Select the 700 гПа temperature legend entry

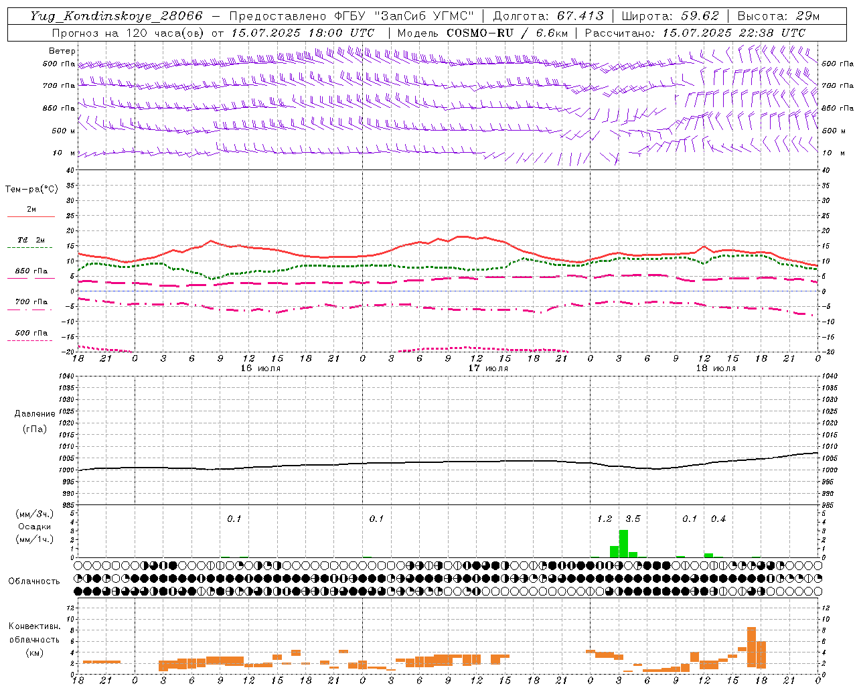coord(31,302)
